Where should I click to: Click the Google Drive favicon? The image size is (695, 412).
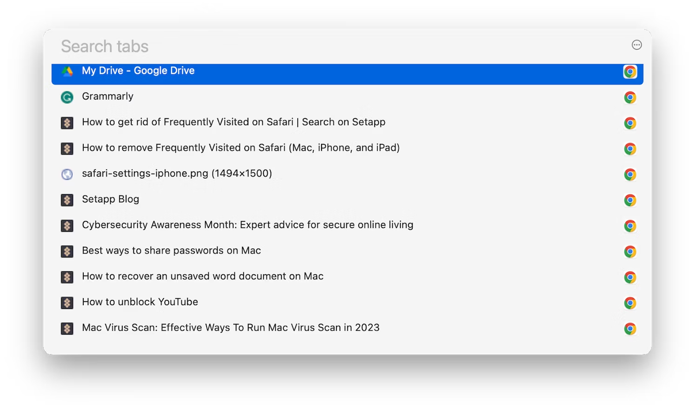point(67,71)
